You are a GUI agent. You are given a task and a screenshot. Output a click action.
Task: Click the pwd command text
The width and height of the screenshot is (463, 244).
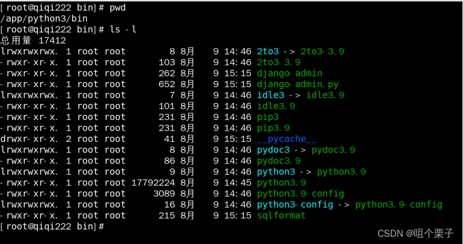[x=118, y=8]
